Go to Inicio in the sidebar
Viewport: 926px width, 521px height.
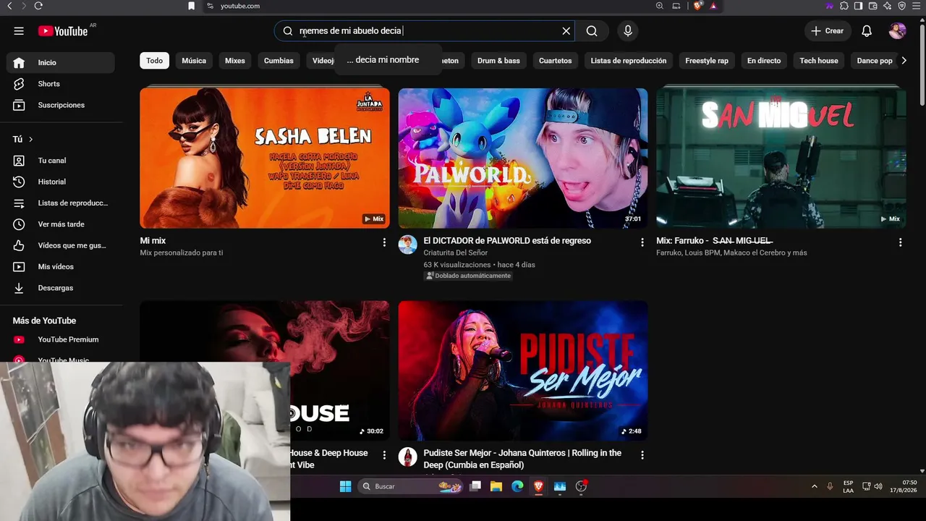pyautogui.click(x=60, y=63)
